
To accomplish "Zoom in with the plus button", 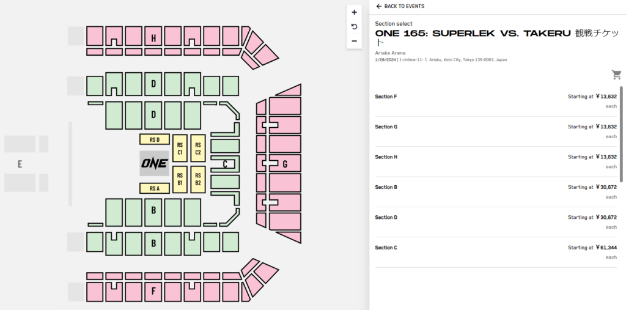I will coord(354,12).
